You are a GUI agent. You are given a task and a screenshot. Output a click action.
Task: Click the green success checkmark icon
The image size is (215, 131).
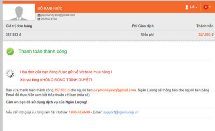coord(10,52)
